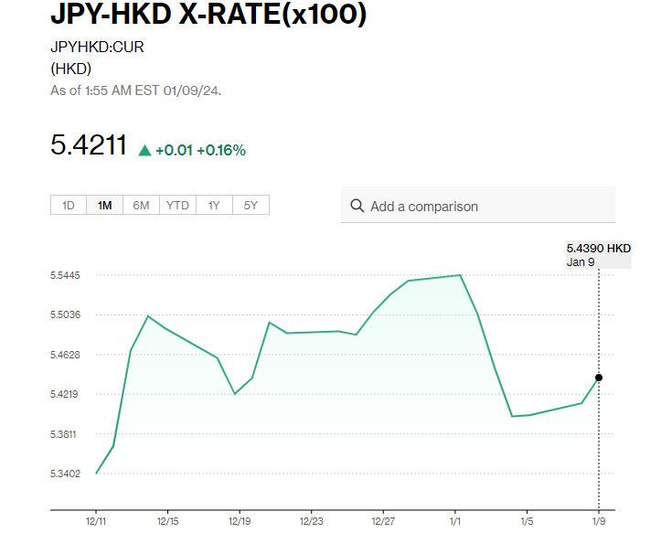Choose the YTD range tab
Screen dimensions: 672x554
[x=177, y=206]
